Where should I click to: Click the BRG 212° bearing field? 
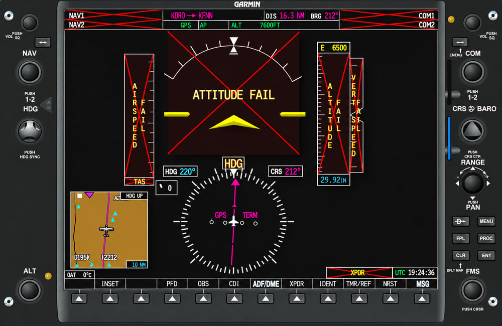[324, 16]
